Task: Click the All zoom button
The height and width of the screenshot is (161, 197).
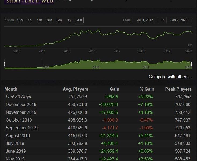Action: point(79,20)
